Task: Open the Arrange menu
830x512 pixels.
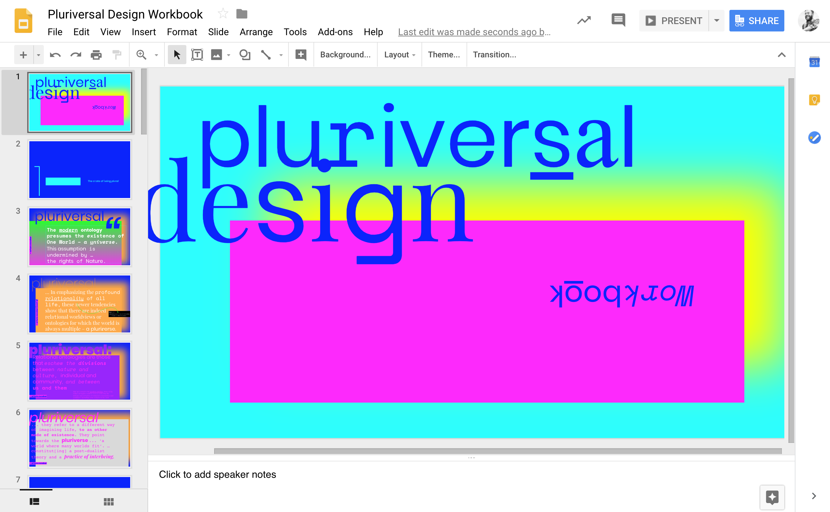Action: point(256,32)
